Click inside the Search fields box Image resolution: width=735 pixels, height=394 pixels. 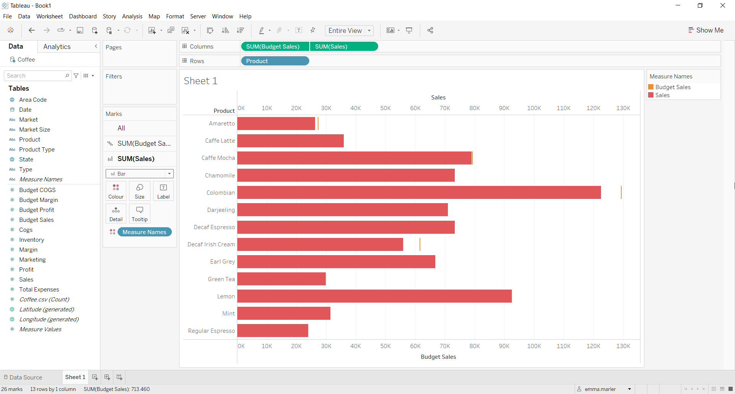tap(34, 75)
